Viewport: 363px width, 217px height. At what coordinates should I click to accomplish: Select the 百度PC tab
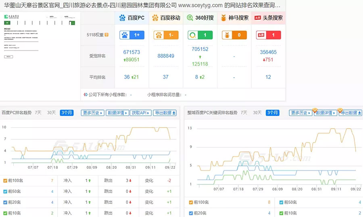point(132,18)
